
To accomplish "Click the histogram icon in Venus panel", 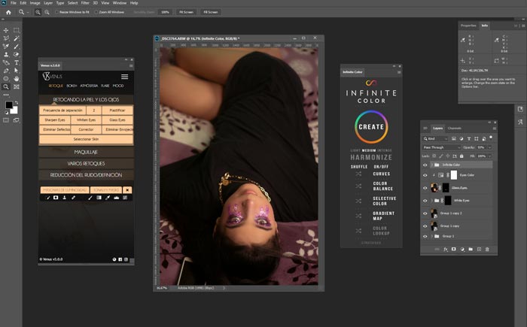I will (x=116, y=198).
